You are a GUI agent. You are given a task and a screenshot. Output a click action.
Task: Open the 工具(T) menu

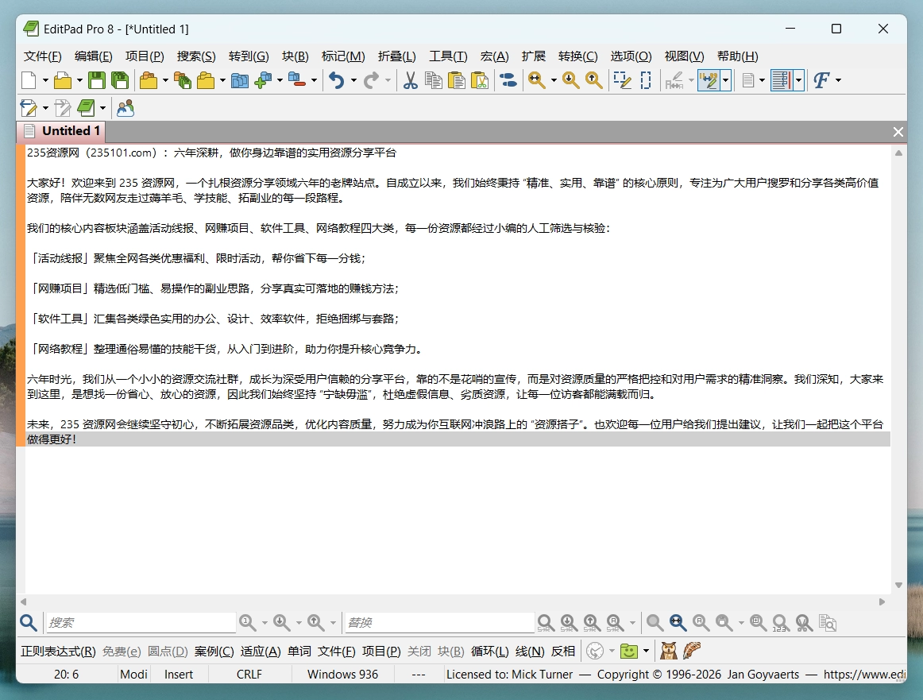(x=448, y=56)
